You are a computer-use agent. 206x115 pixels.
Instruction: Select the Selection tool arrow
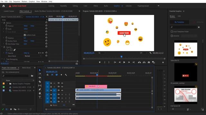pyautogui.click(x=40, y=70)
